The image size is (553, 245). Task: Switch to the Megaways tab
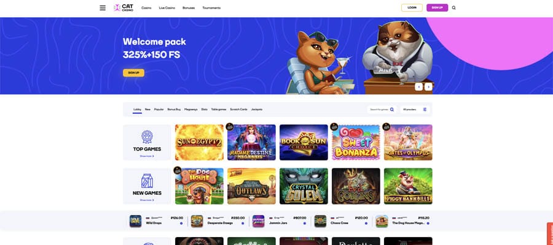click(x=191, y=110)
